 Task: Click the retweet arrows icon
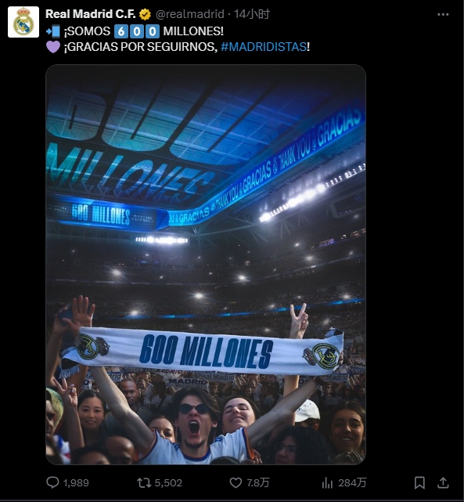[x=144, y=482]
